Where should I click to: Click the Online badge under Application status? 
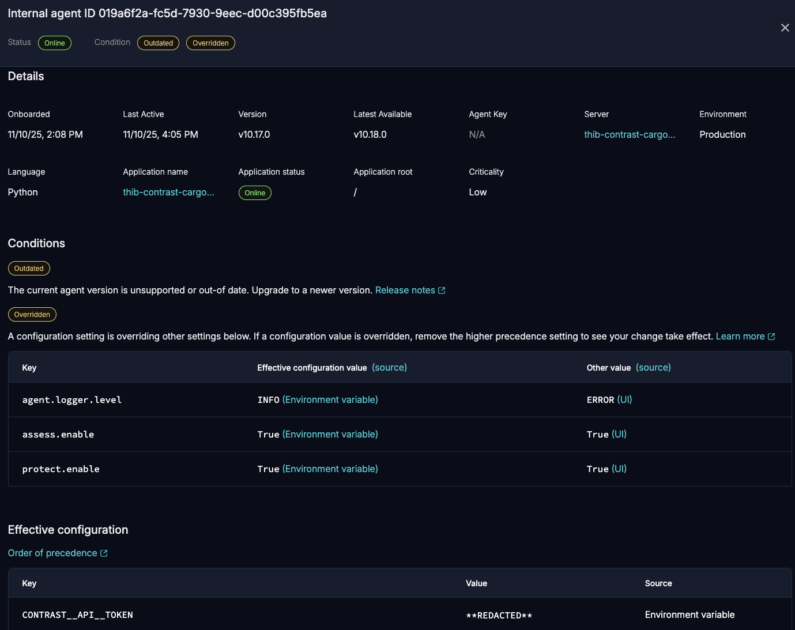[x=255, y=193]
